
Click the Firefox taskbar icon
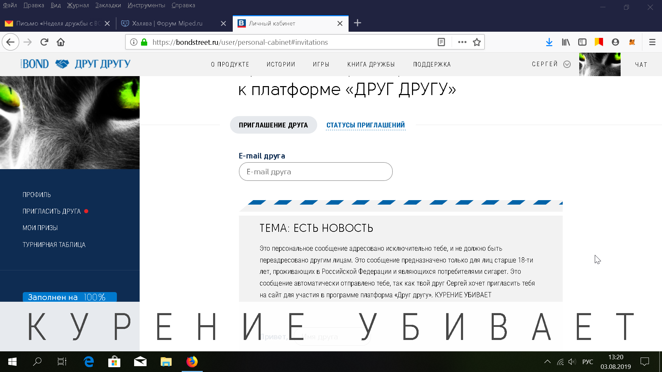coord(192,362)
